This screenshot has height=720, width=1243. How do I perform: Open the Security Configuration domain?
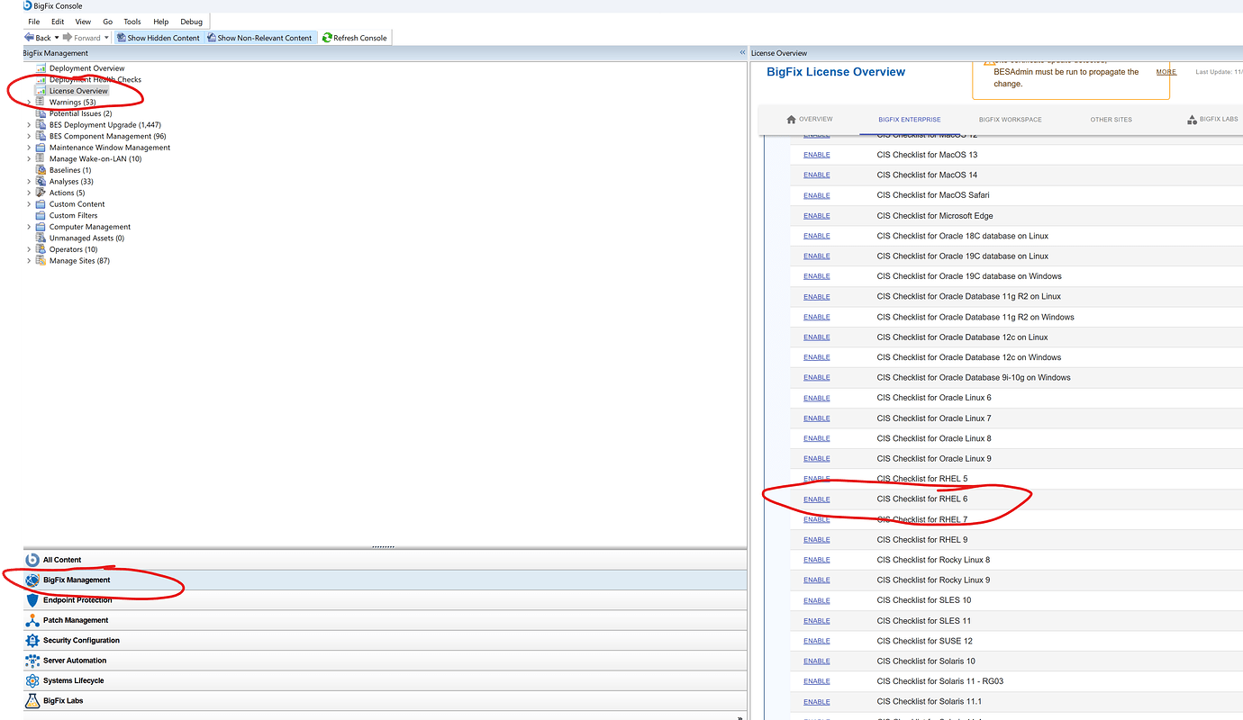[386, 641]
